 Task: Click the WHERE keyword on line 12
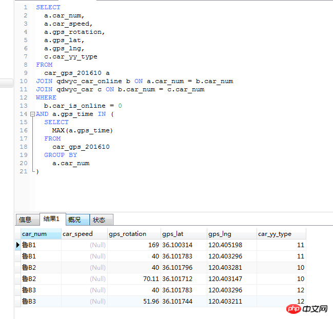tap(46, 97)
